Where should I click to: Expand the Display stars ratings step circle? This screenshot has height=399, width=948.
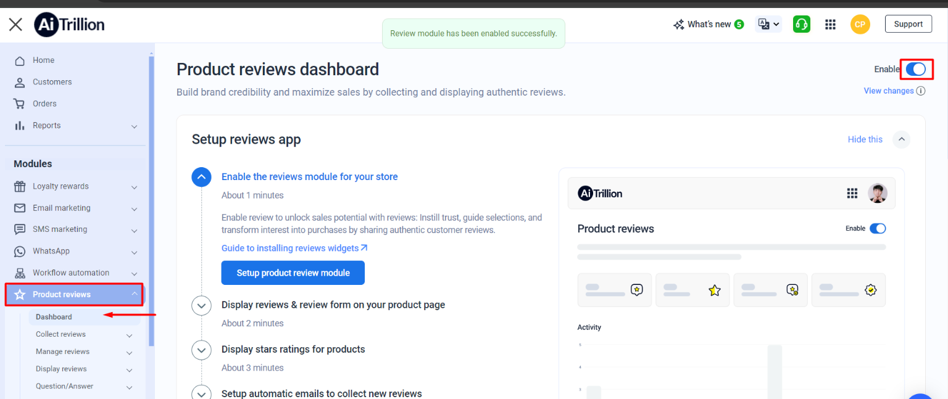pyautogui.click(x=201, y=350)
